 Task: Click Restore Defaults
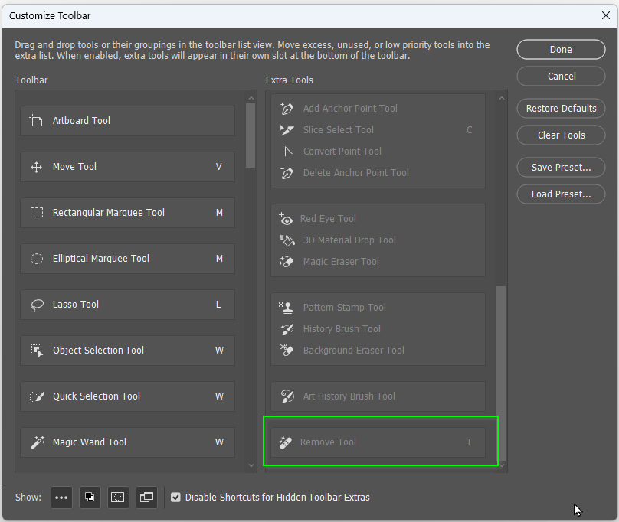[x=560, y=108]
